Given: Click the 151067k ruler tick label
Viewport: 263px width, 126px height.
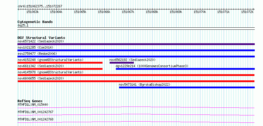Looking at the screenshot, I should point(128,12).
